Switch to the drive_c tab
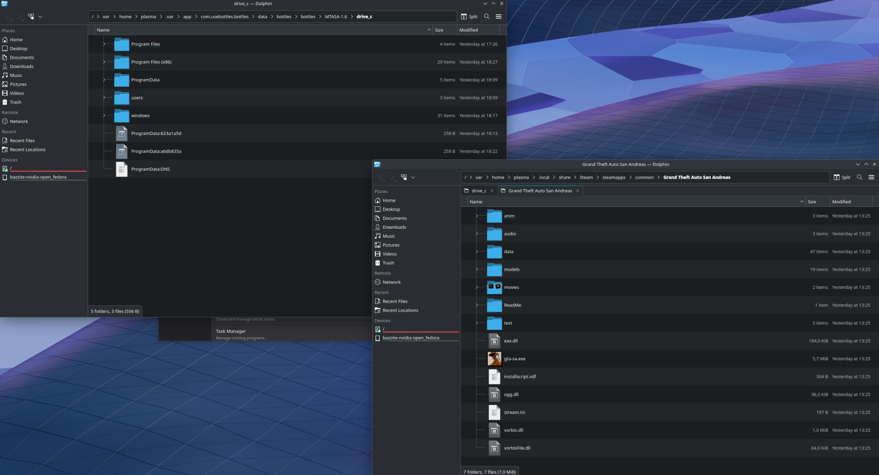Image resolution: width=879 pixels, height=475 pixels. click(x=478, y=191)
